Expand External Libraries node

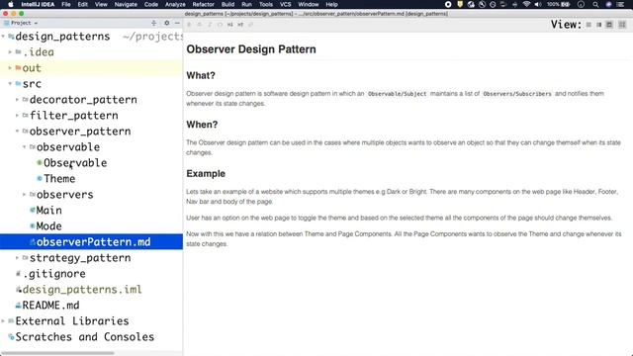click(x=3, y=320)
